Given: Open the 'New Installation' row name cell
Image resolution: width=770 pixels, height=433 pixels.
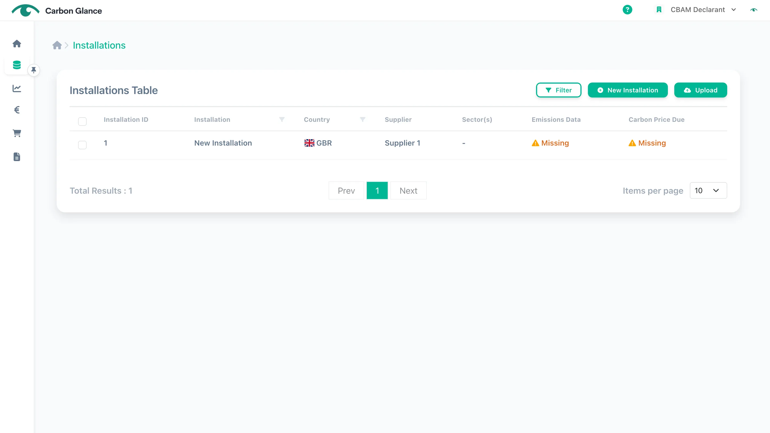Looking at the screenshot, I should 223,143.
